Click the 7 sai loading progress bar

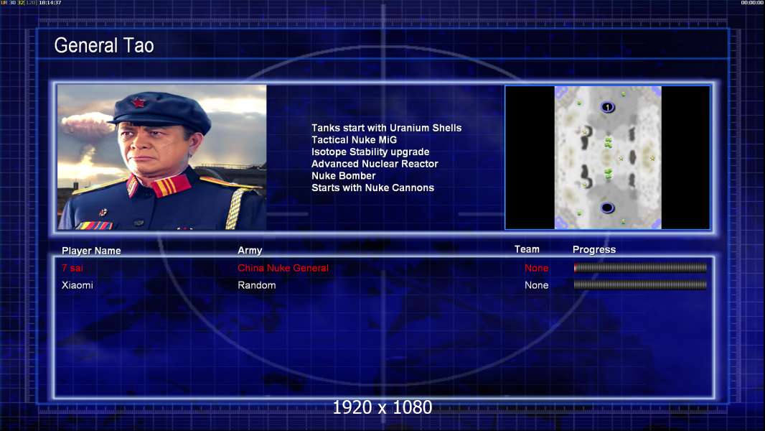pyautogui.click(x=640, y=267)
